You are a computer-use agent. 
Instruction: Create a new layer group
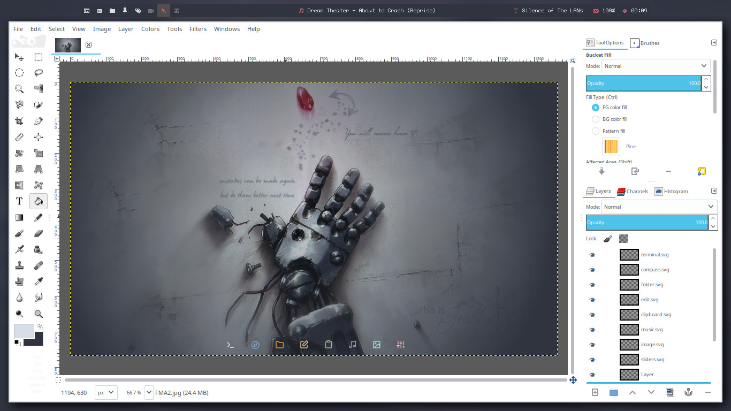coord(614,392)
